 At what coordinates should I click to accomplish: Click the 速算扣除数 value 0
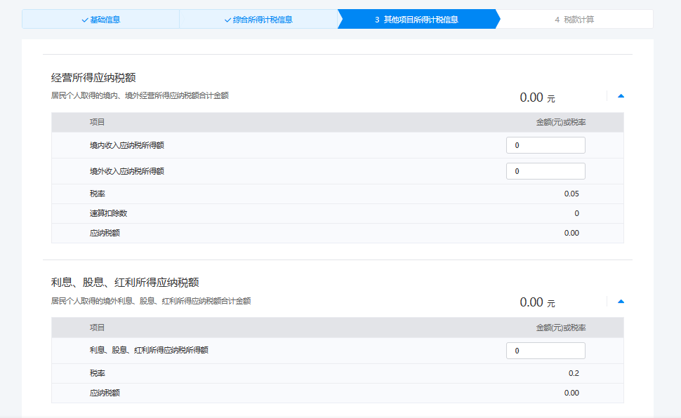coord(576,213)
